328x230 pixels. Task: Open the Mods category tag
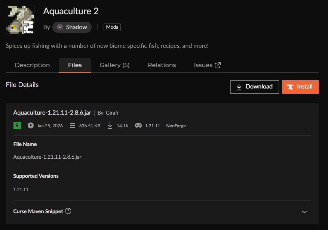point(112,27)
